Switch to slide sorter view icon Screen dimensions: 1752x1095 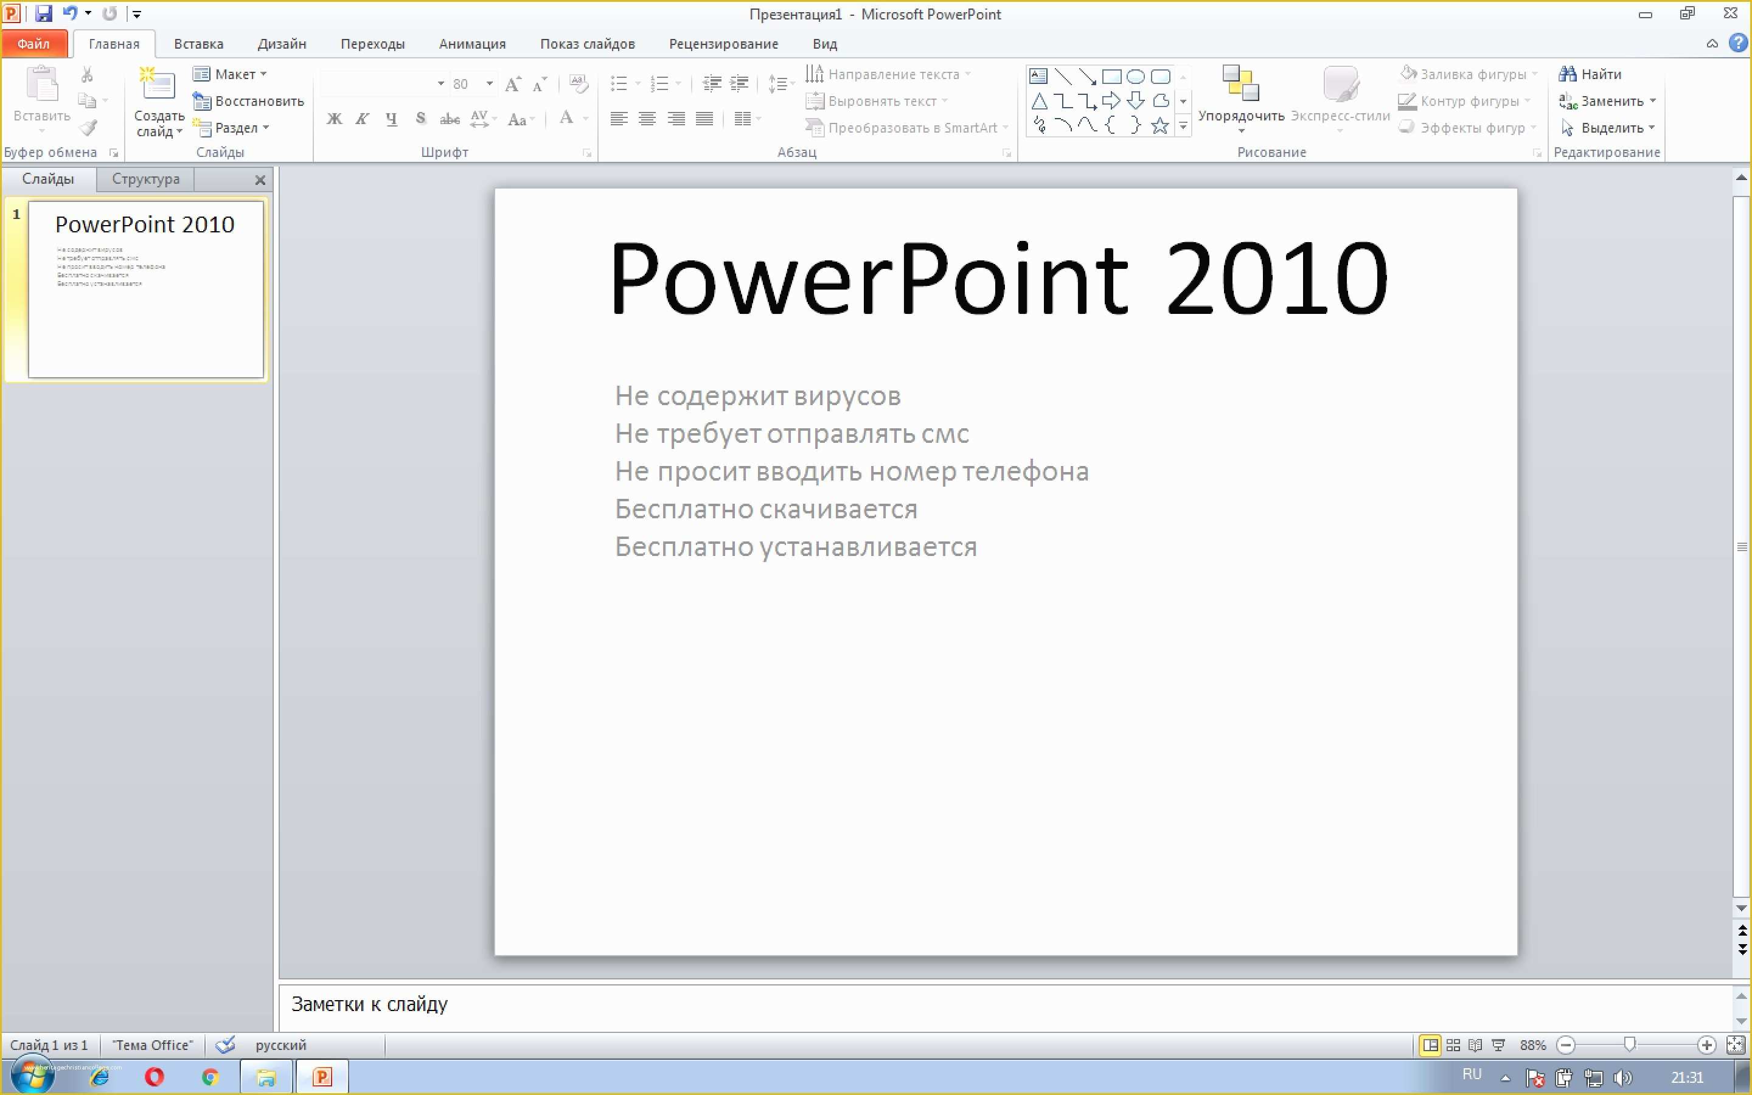tap(1453, 1045)
